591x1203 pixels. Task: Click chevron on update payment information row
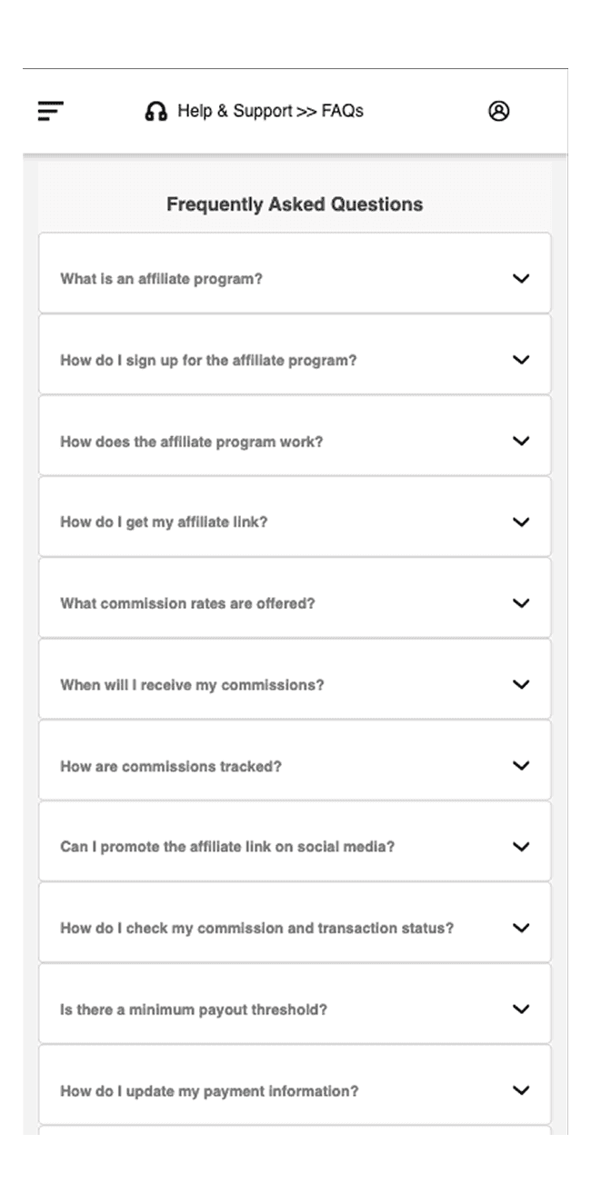(x=521, y=1089)
